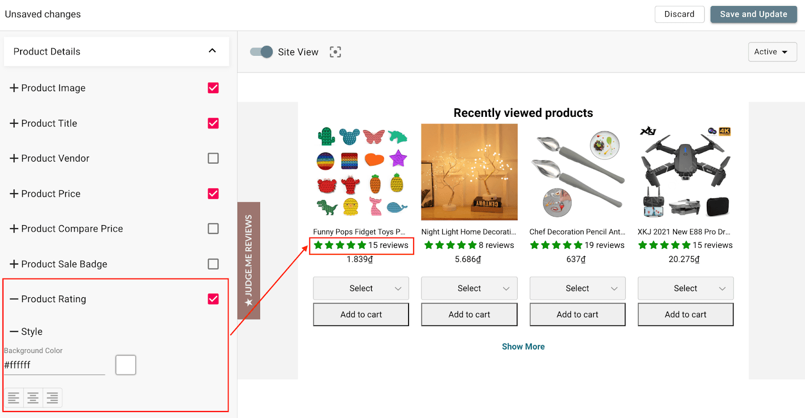Screen dimensions: 805x418
Task: Open the Active status dropdown
Action: point(772,52)
